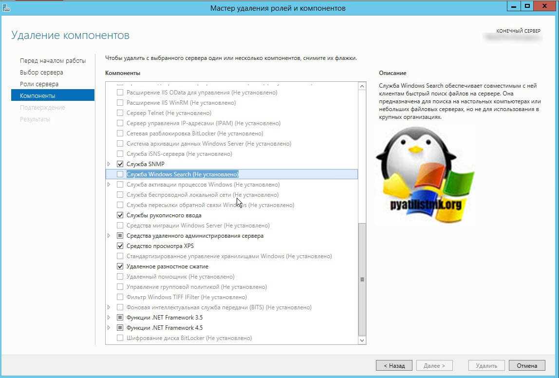Toggle Функции .NET Framework 4.5 checkbox
The height and width of the screenshot is (378, 559).
[x=120, y=328]
